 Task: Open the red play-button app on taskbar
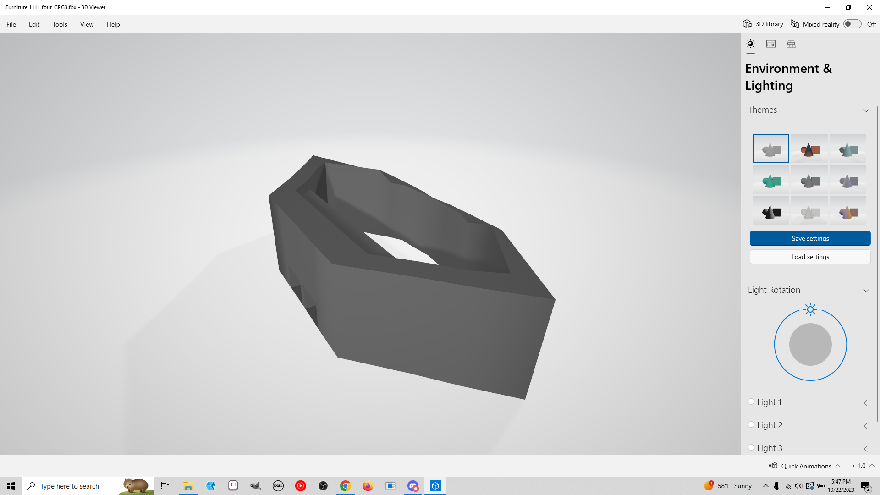click(x=301, y=486)
